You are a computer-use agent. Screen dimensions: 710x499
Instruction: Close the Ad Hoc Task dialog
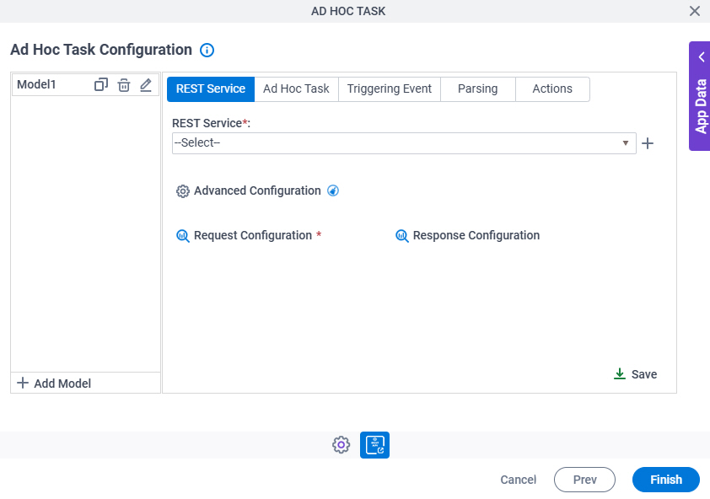[695, 11]
